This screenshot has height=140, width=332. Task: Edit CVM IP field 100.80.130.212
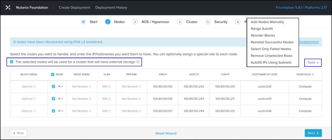(x=225, y=111)
